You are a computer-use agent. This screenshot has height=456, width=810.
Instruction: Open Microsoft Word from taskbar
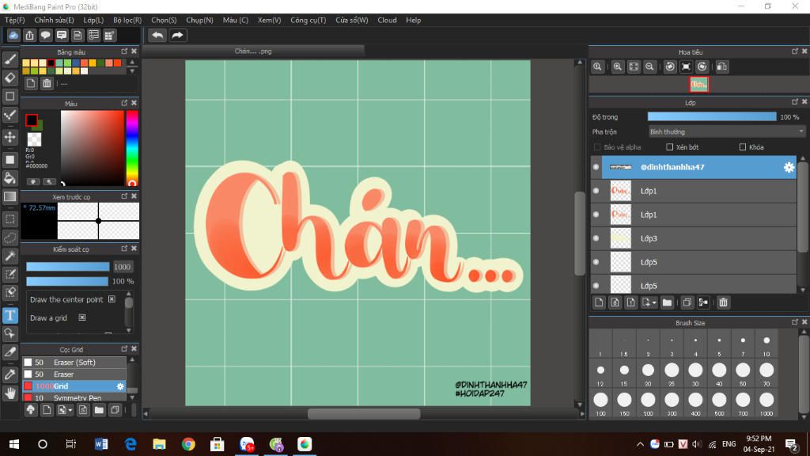click(x=100, y=444)
